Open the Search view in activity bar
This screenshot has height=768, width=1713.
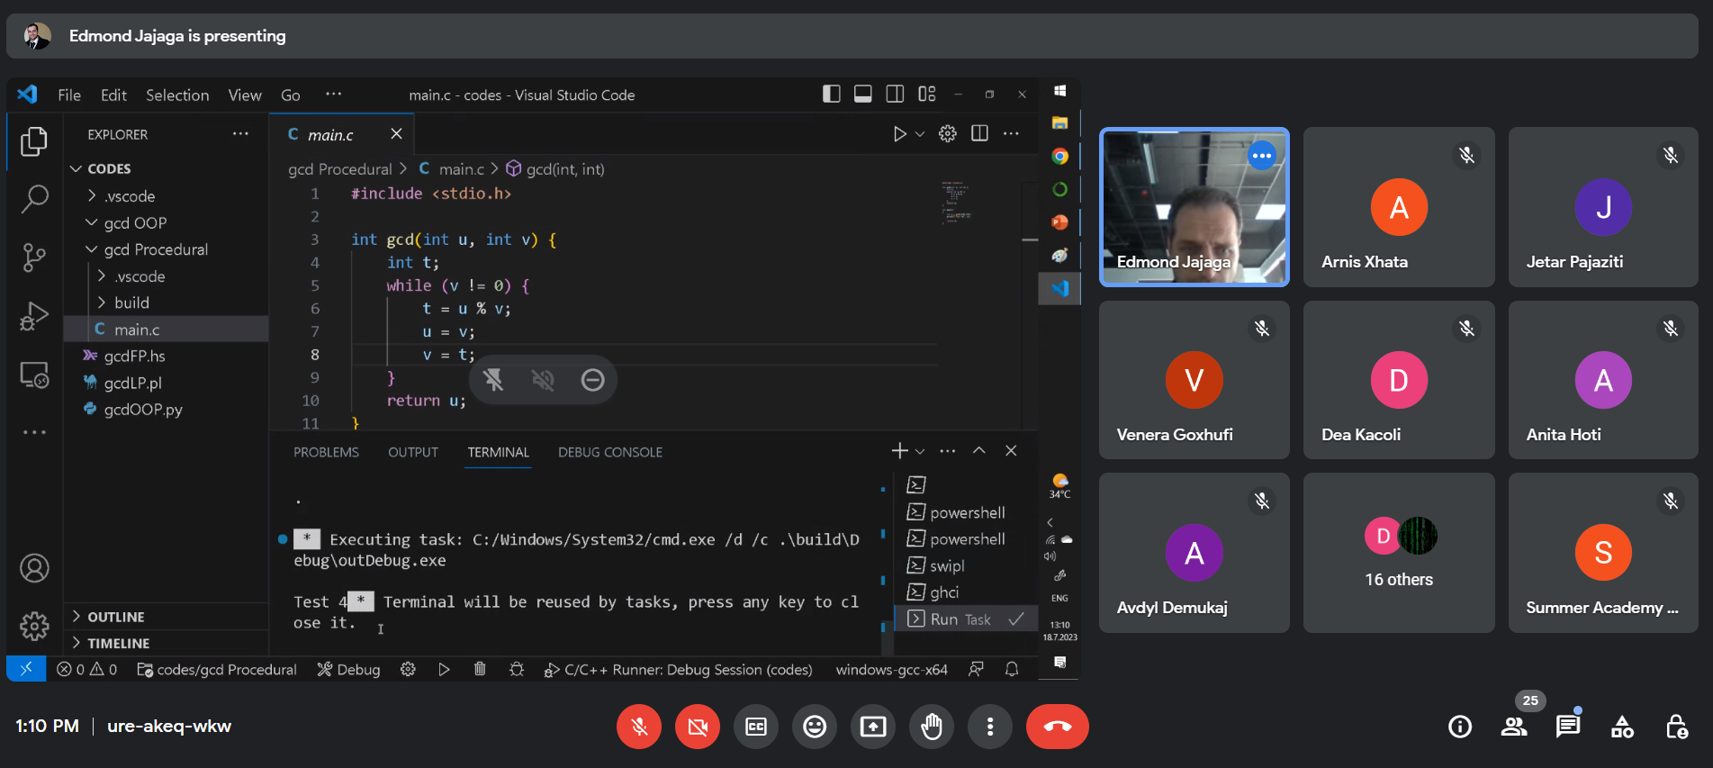point(34,198)
